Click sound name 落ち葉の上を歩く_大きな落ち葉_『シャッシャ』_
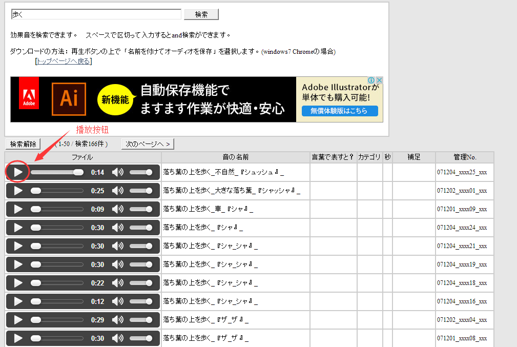Screen dimensions: 517x347 (232, 191)
